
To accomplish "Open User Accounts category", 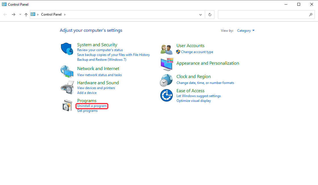I will (190, 46).
